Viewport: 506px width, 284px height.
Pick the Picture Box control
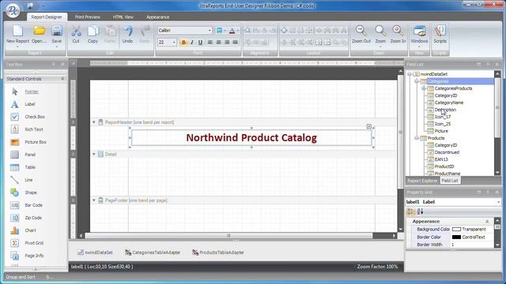36,142
